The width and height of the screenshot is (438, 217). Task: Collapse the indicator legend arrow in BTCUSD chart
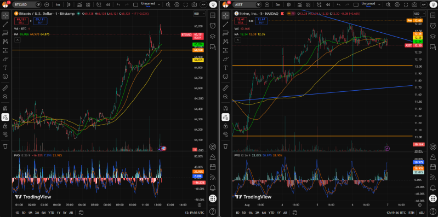coord(18,40)
